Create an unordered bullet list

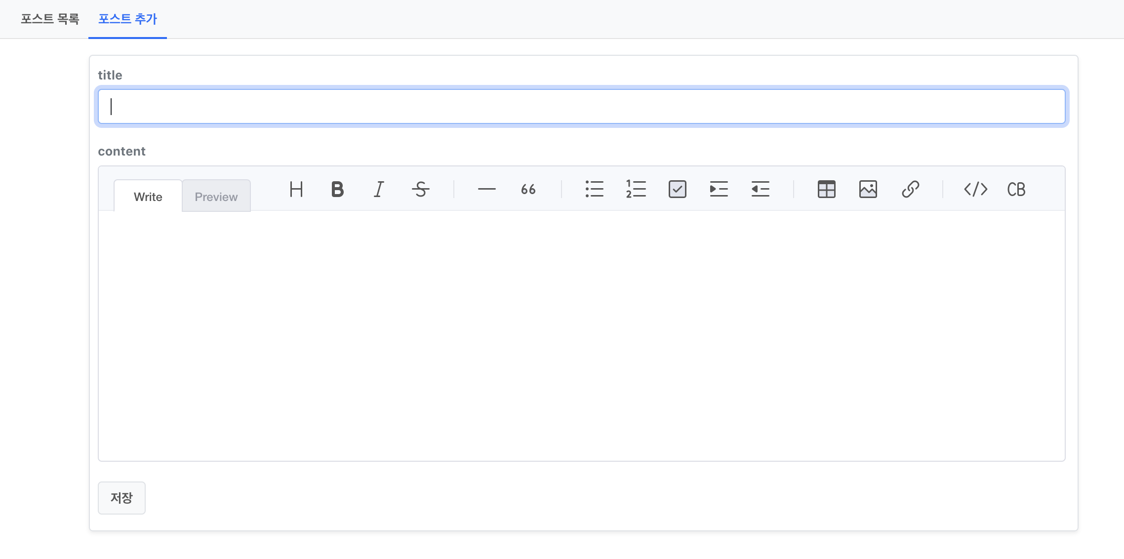point(594,189)
